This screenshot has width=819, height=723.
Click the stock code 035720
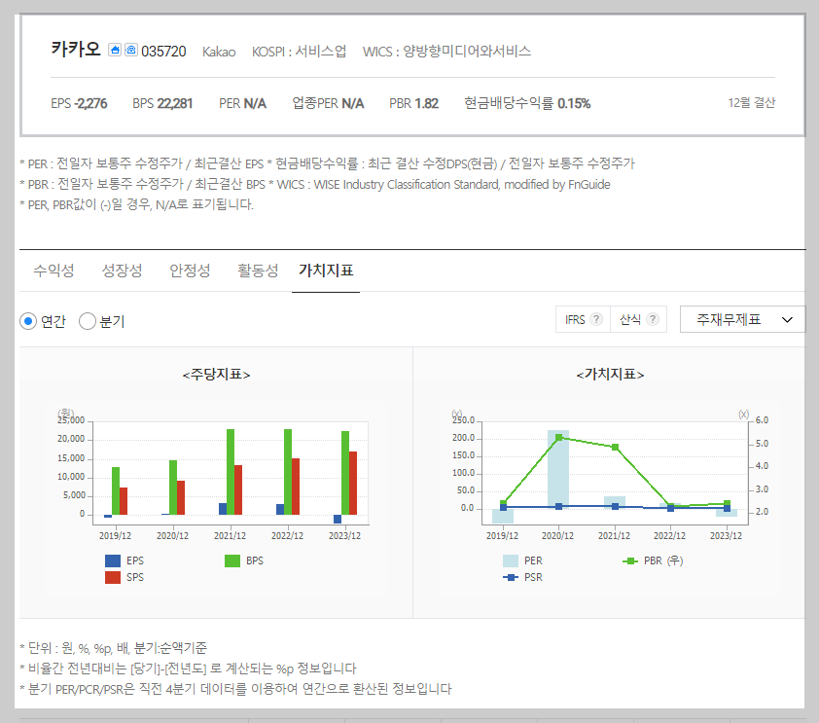(163, 52)
